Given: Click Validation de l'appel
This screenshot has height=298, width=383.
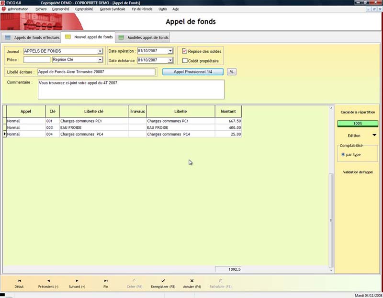Looking at the screenshot, I should tap(358, 172).
